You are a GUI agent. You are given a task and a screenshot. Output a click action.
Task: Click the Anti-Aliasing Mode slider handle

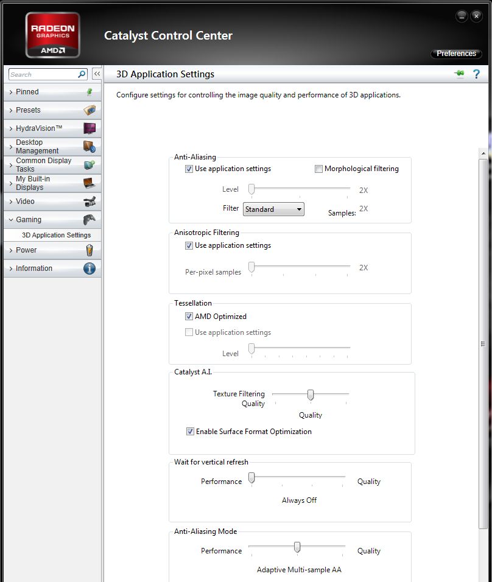(x=297, y=547)
